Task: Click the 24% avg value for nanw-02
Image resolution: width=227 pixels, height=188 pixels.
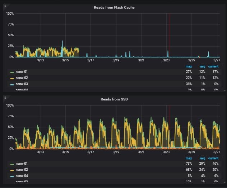Action: tap(202, 170)
